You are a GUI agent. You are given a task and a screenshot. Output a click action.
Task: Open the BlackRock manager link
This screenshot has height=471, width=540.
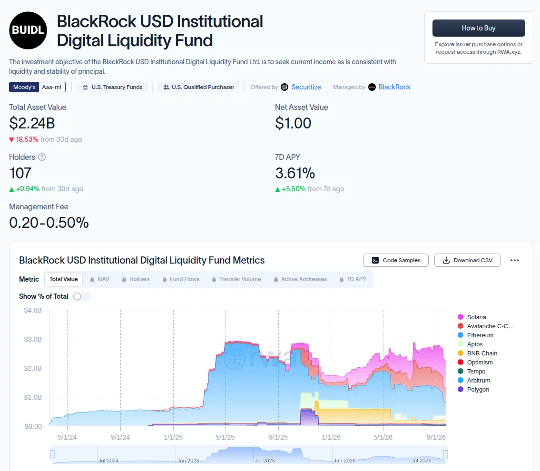coord(395,87)
